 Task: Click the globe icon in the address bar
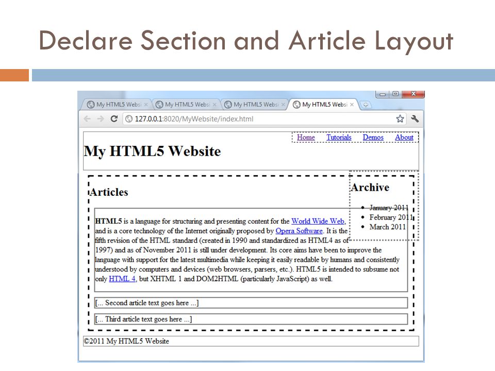pos(129,119)
